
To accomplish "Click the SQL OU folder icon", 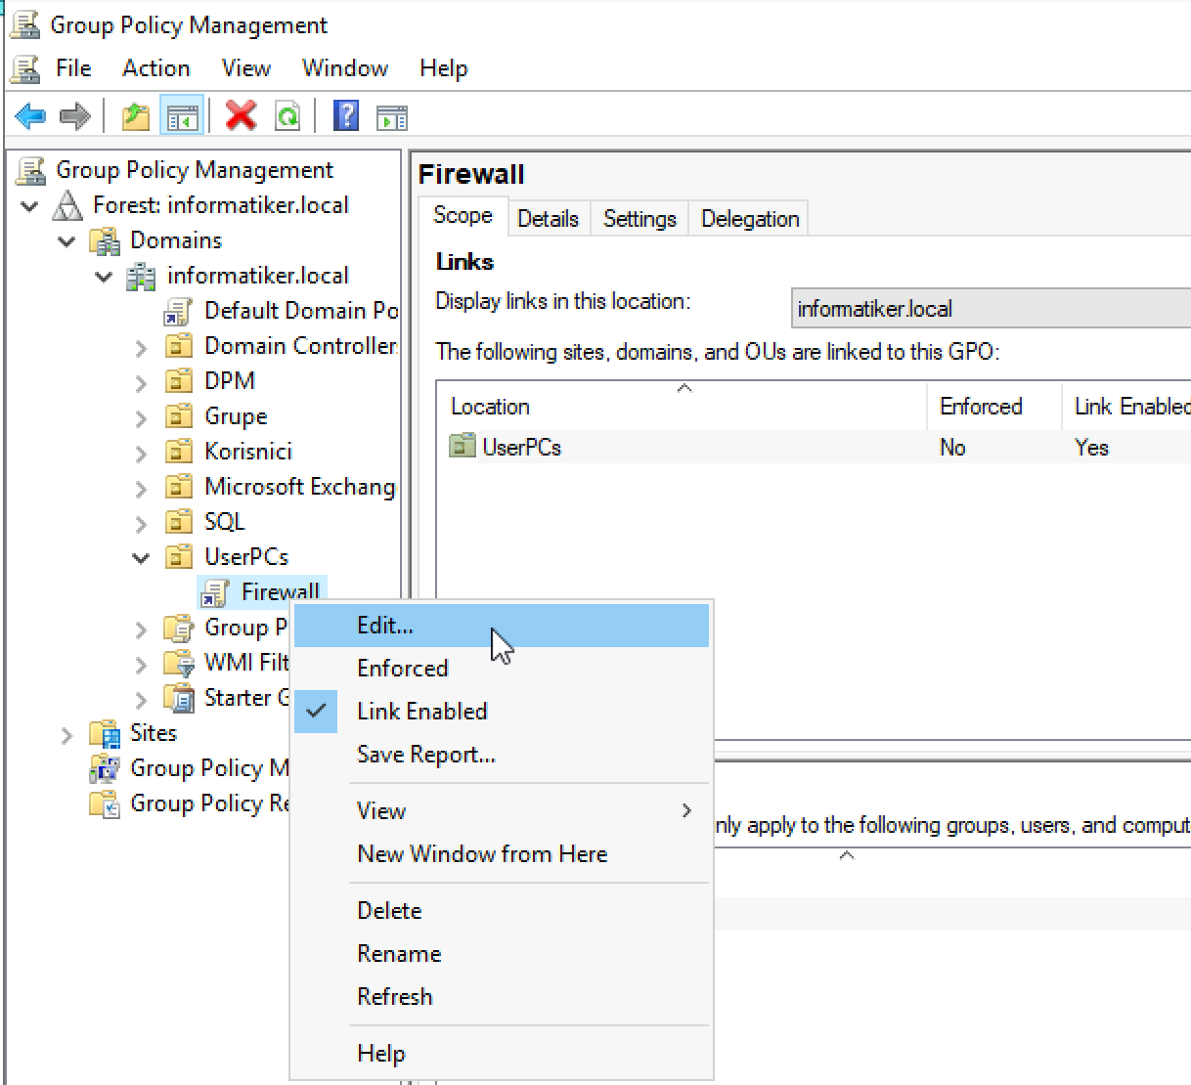I will tap(179, 522).
